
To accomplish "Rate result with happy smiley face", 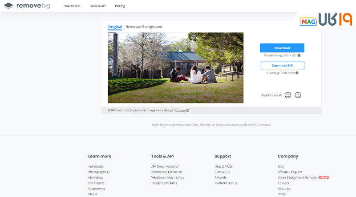I will (288, 95).
